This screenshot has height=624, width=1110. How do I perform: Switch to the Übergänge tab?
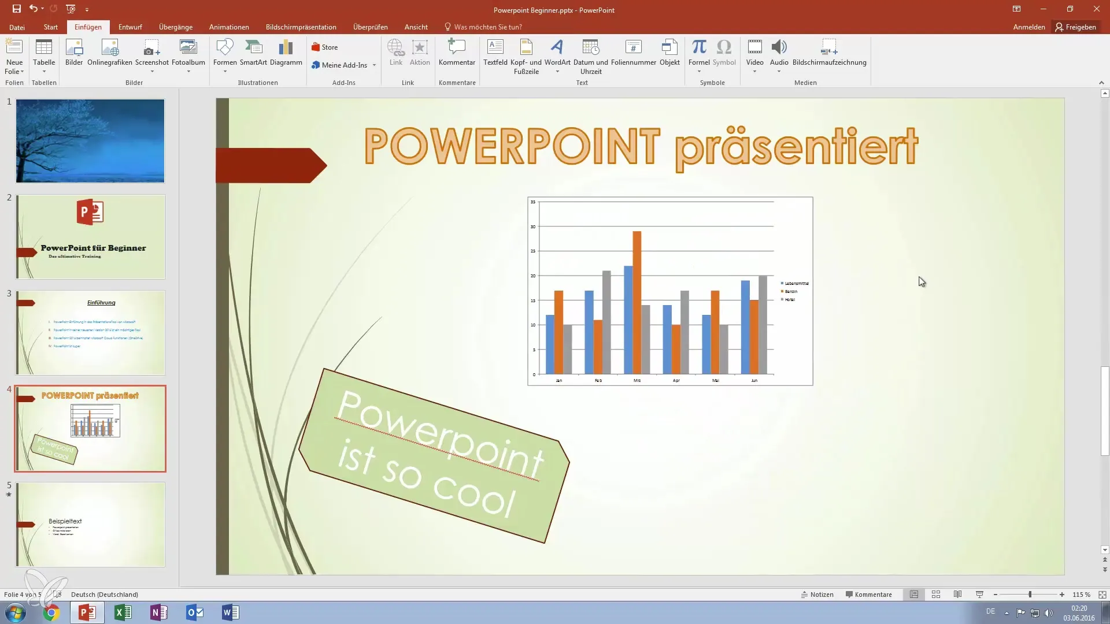coord(176,27)
